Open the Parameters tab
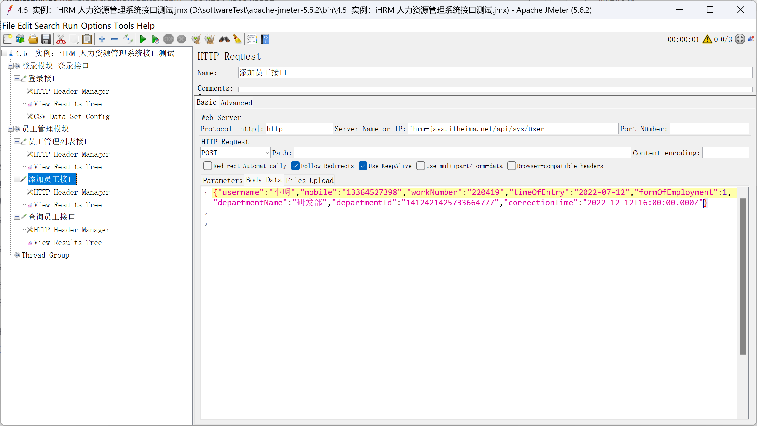Screen dimensions: 757x426 [223, 180]
